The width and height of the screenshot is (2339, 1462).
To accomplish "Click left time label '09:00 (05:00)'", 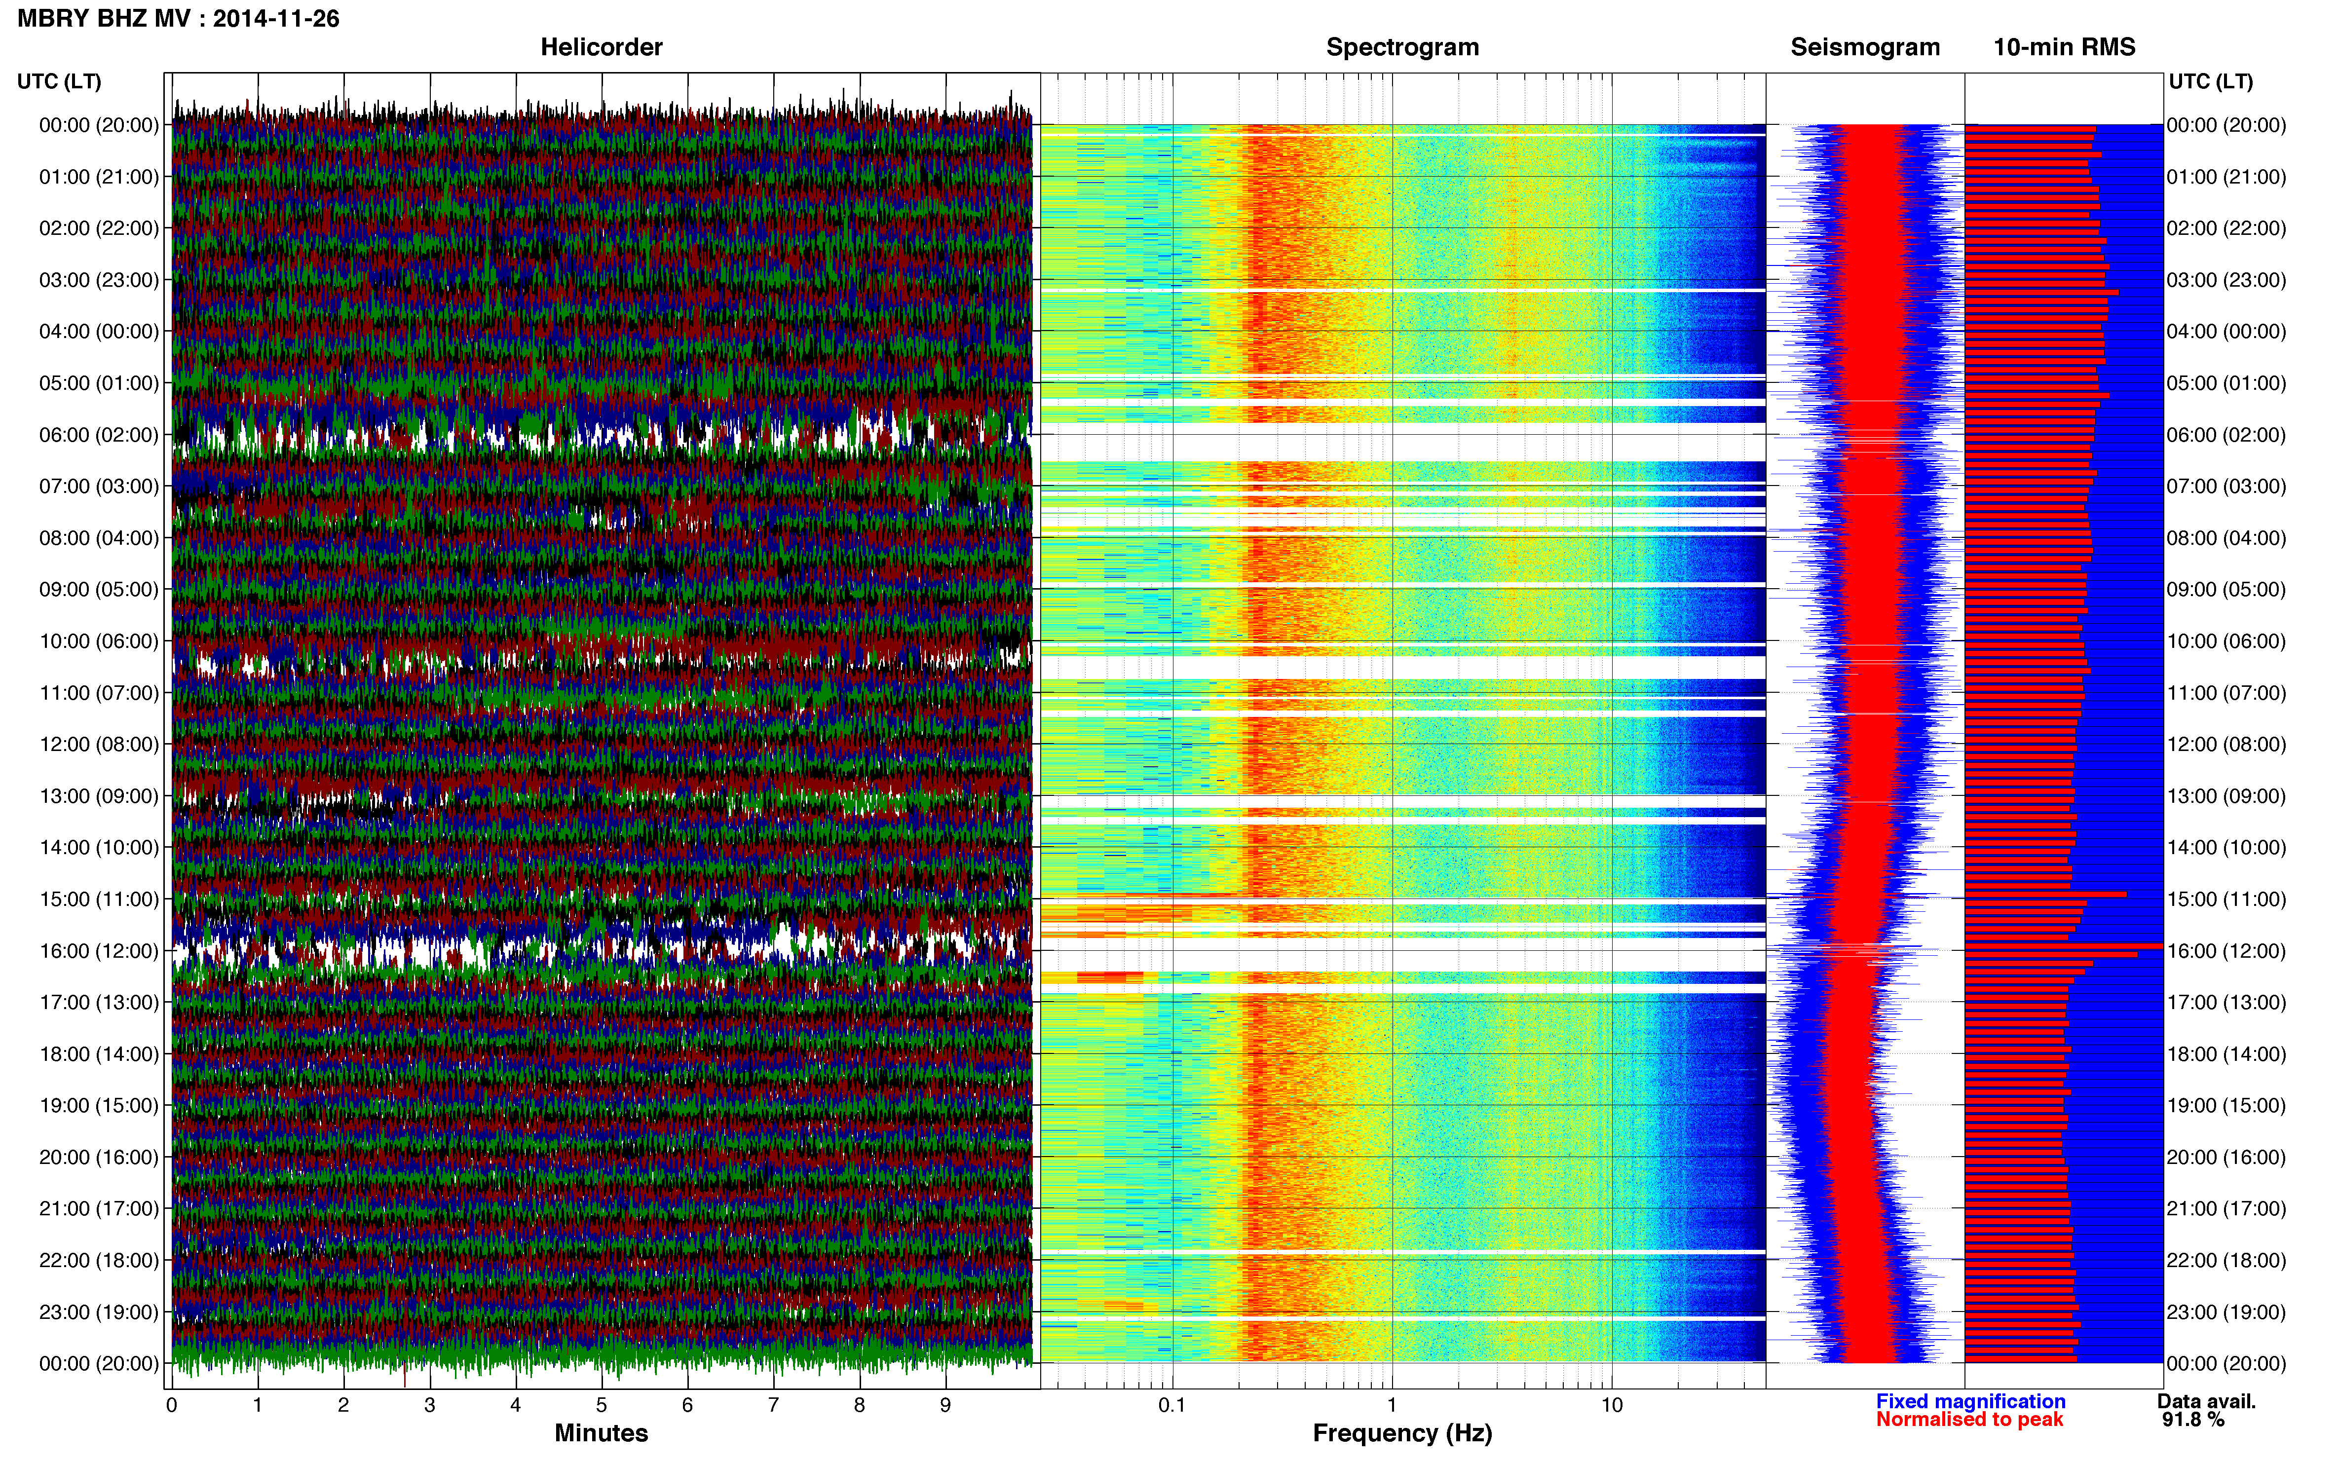I will [99, 590].
